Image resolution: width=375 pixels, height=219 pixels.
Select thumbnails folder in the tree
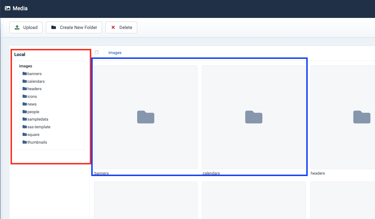[x=37, y=142]
